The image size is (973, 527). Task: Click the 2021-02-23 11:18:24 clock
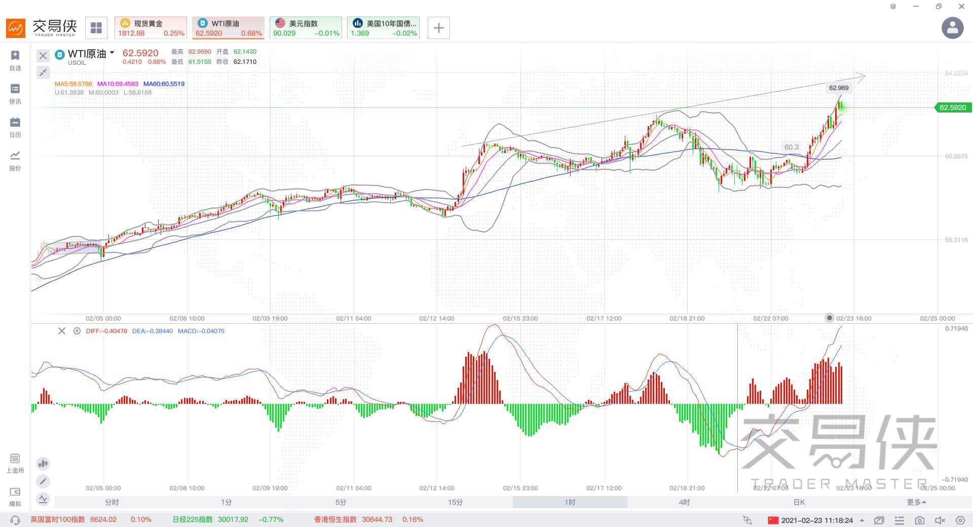pyautogui.click(x=817, y=520)
